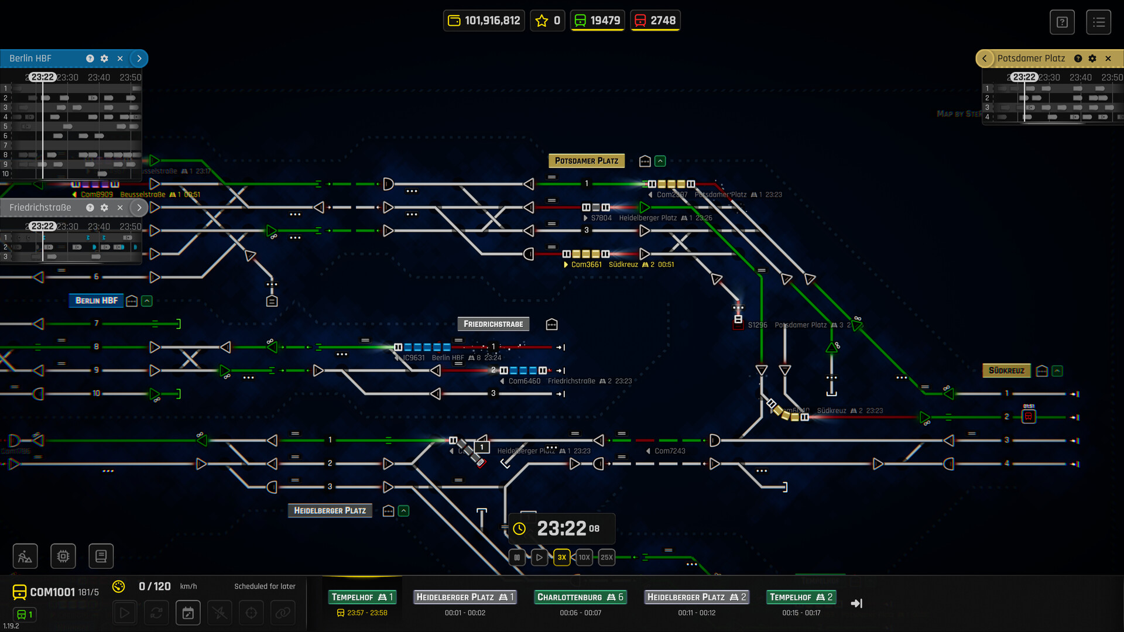Click the link icon for COM1001
This screenshot has height=632, width=1124.
pyautogui.click(x=283, y=612)
